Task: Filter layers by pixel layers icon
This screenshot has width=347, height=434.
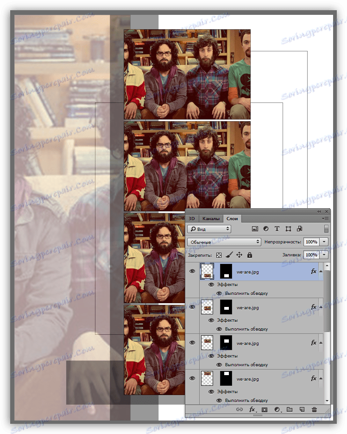Action: tap(255, 229)
